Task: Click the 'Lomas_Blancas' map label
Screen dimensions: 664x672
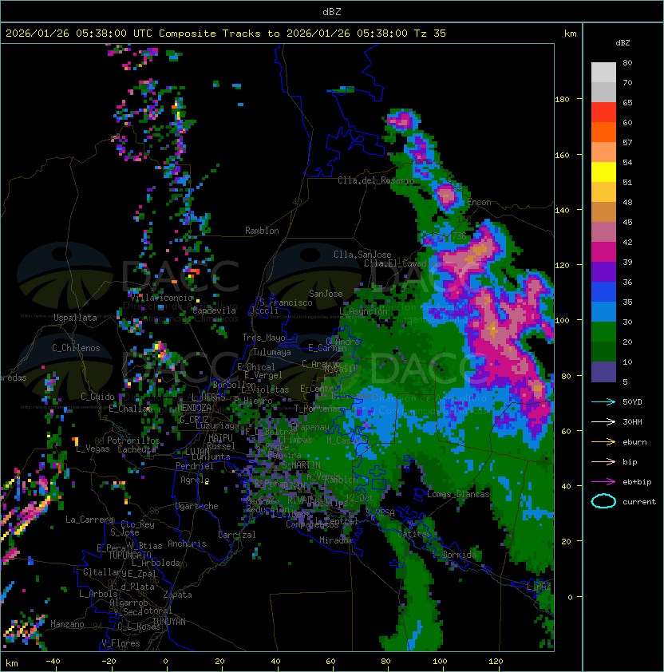Action: click(x=458, y=494)
